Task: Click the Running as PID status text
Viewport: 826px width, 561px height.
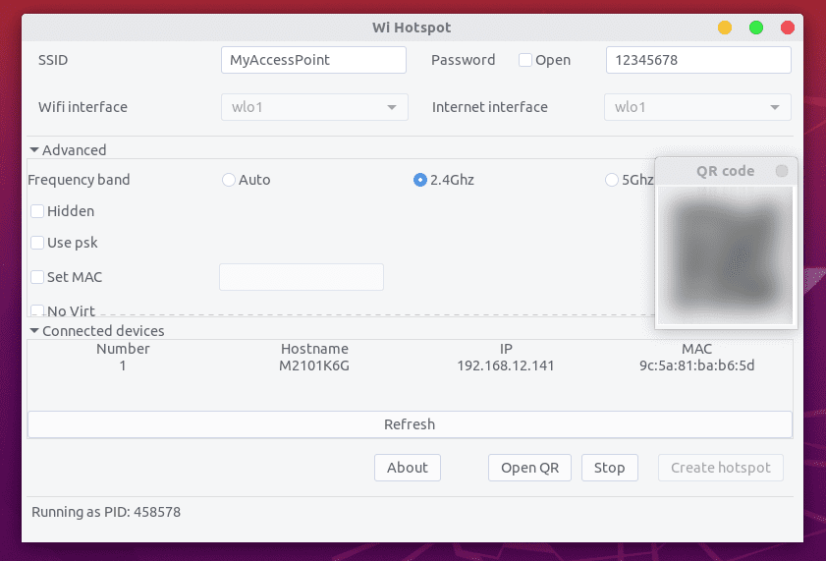Action: 106,512
